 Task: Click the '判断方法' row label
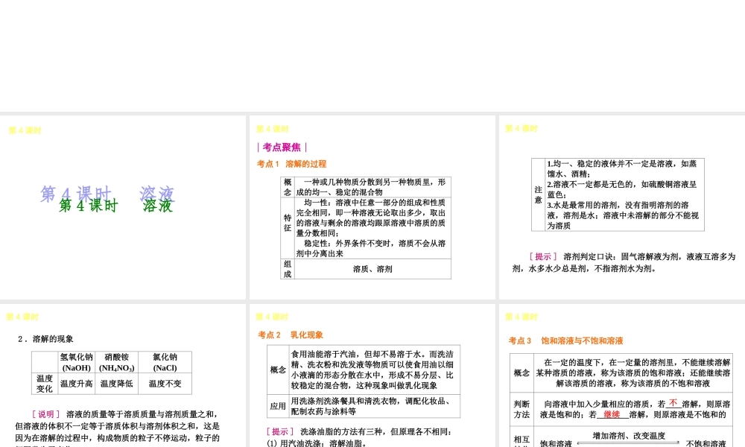click(521, 409)
